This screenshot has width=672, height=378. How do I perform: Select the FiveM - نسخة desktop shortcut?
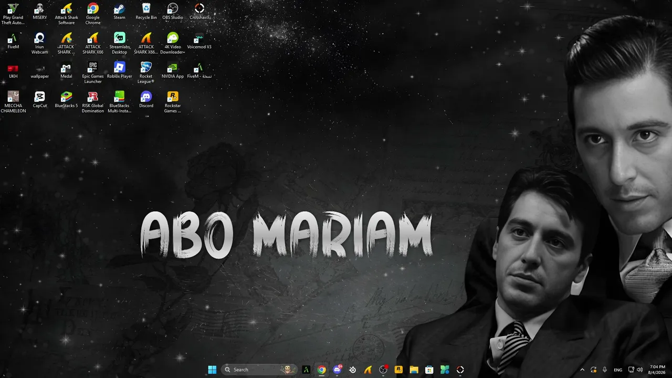coord(199,70)
